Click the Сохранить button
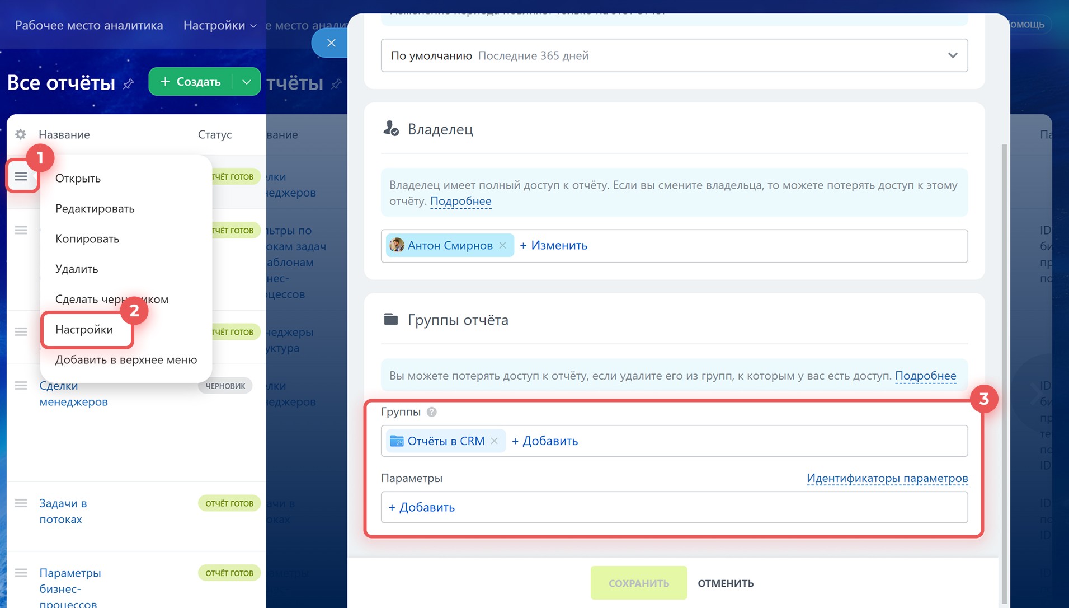 coord(638,583)
